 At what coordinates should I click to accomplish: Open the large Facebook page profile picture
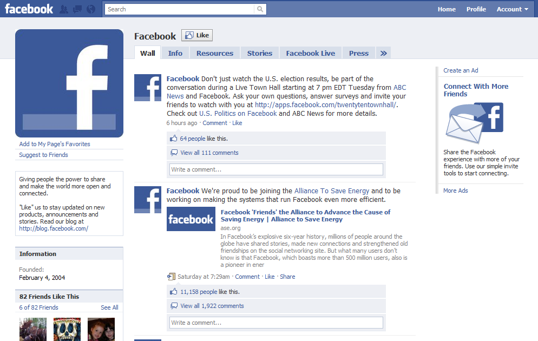coord(69,83)
